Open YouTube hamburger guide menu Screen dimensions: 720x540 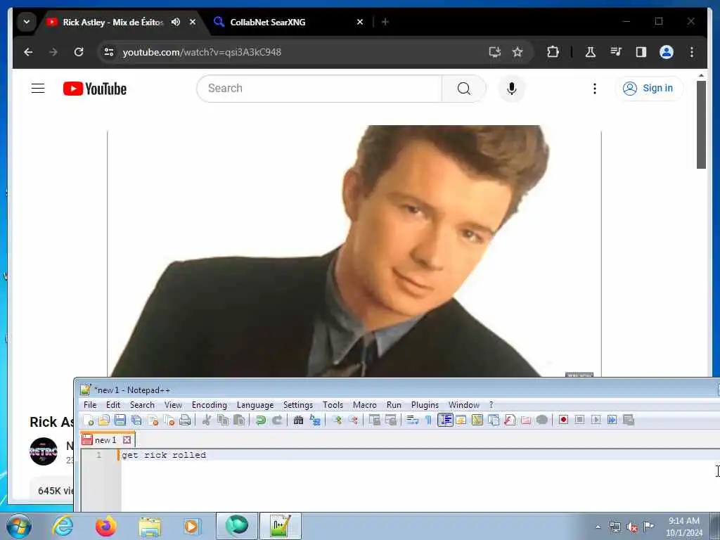pyautogui.click(x=38, y=88)
